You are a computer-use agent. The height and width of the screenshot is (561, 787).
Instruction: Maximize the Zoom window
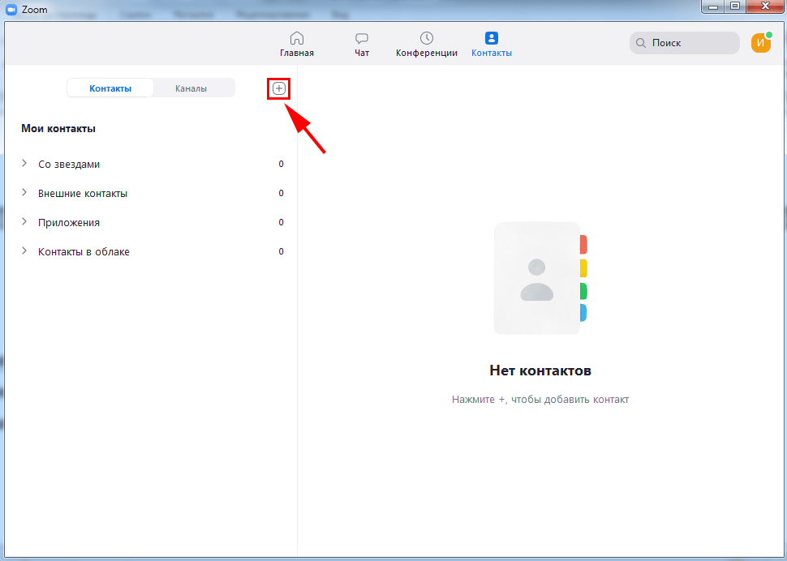pos(734,7)
